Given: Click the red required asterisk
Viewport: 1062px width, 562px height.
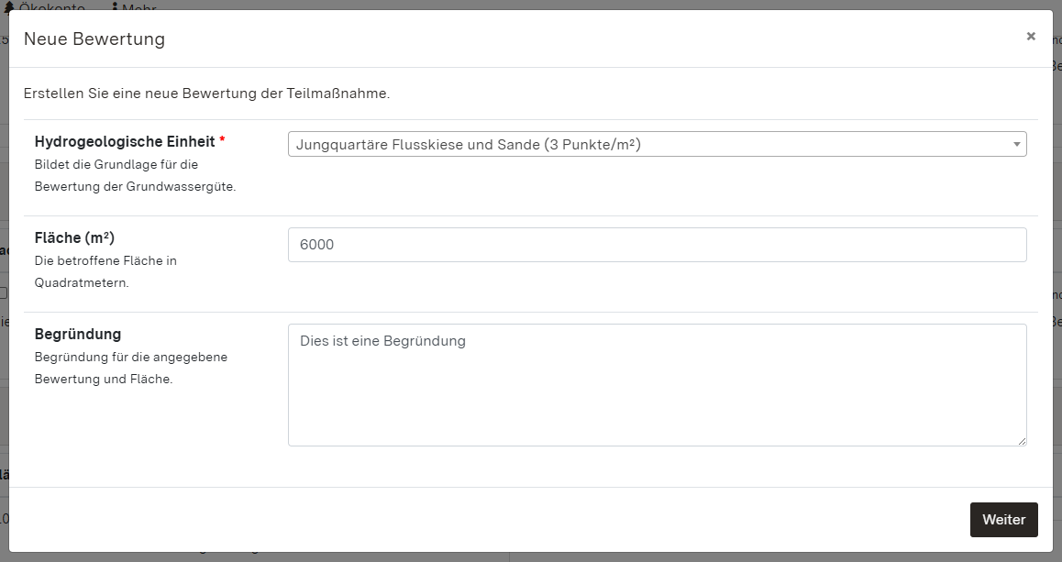Looking at the screenshot, I should [x=222, y=142].
